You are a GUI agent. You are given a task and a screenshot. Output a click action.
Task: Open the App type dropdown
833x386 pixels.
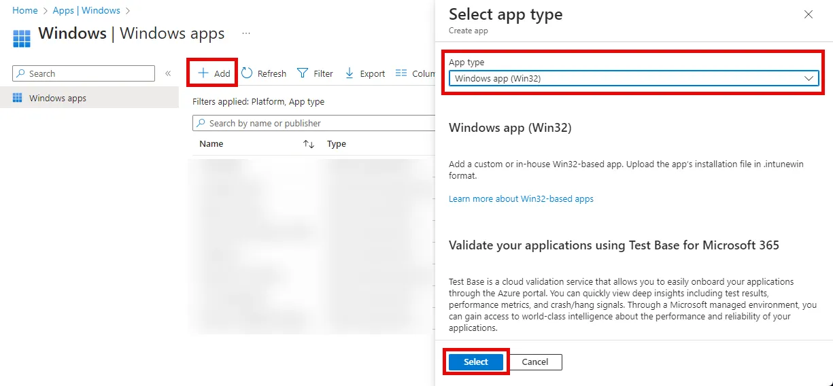tap(633, 78)
